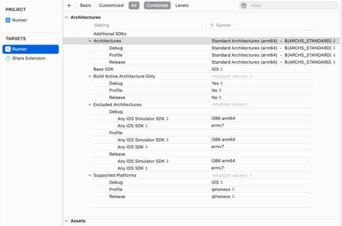Click Runner column header icon
Viewport: 342px width, 226px height.
tap(211, 25)
